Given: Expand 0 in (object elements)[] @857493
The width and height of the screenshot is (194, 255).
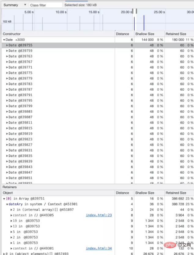Looking at the screenshot, I should (4, 254).
